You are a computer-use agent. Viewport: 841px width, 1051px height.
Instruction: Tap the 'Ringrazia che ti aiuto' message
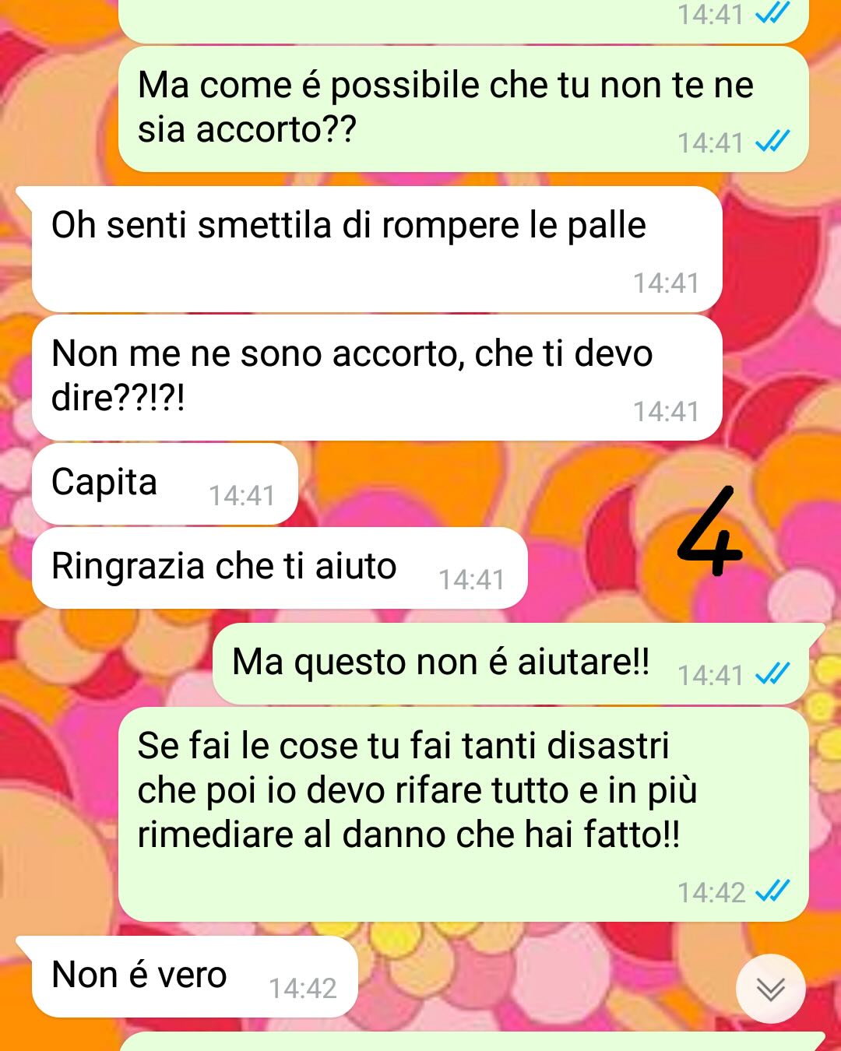[280, 568]
